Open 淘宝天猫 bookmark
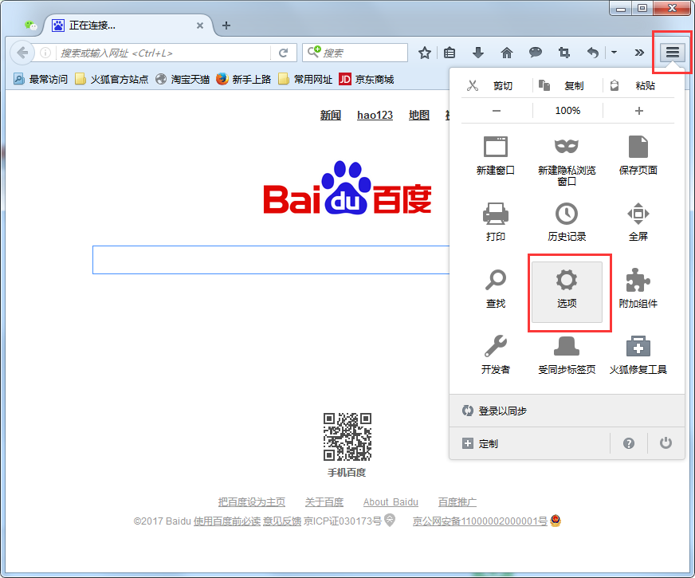The width and height of the screenshot is (695, 578). point(183,80)
